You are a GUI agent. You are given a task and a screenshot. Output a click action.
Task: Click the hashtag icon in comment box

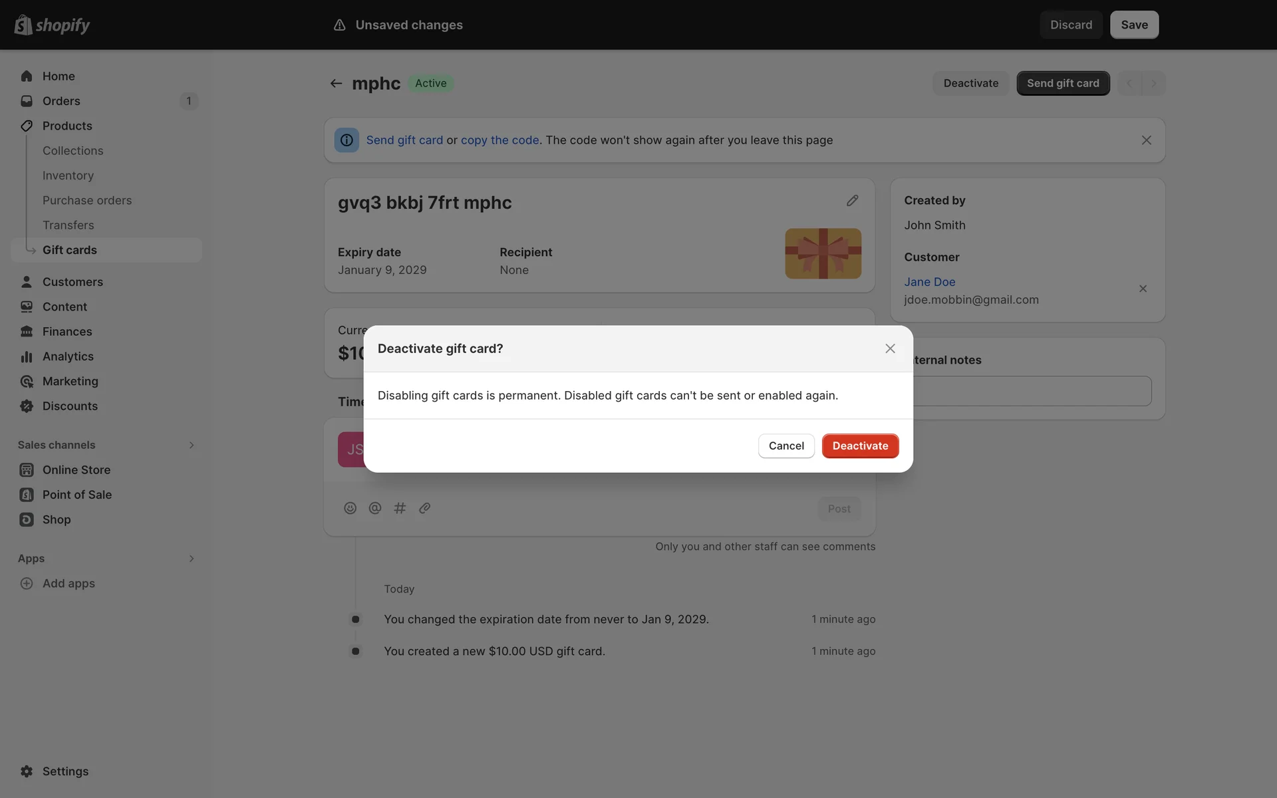point(400,508)
